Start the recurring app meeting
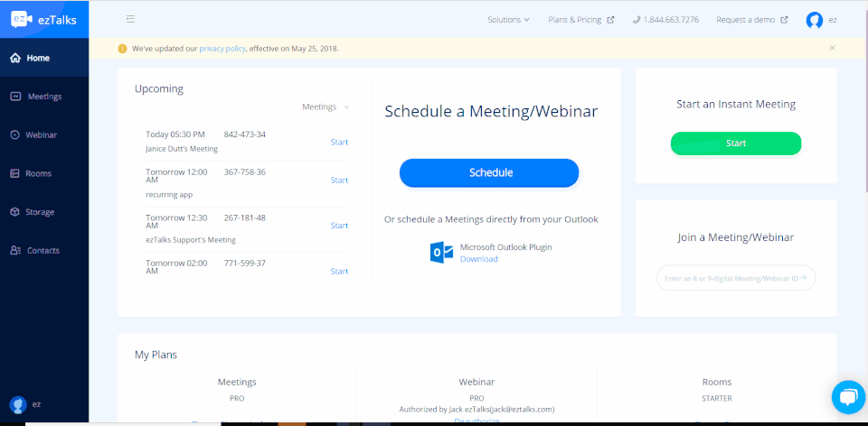Viewport: 868px width, 426px height. pos(339,181)
